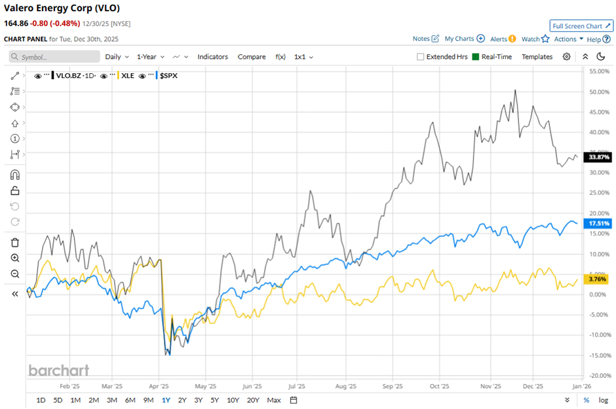616x409 pixels.
Task: Open the Notes link
Action: (x=426, y=39)
